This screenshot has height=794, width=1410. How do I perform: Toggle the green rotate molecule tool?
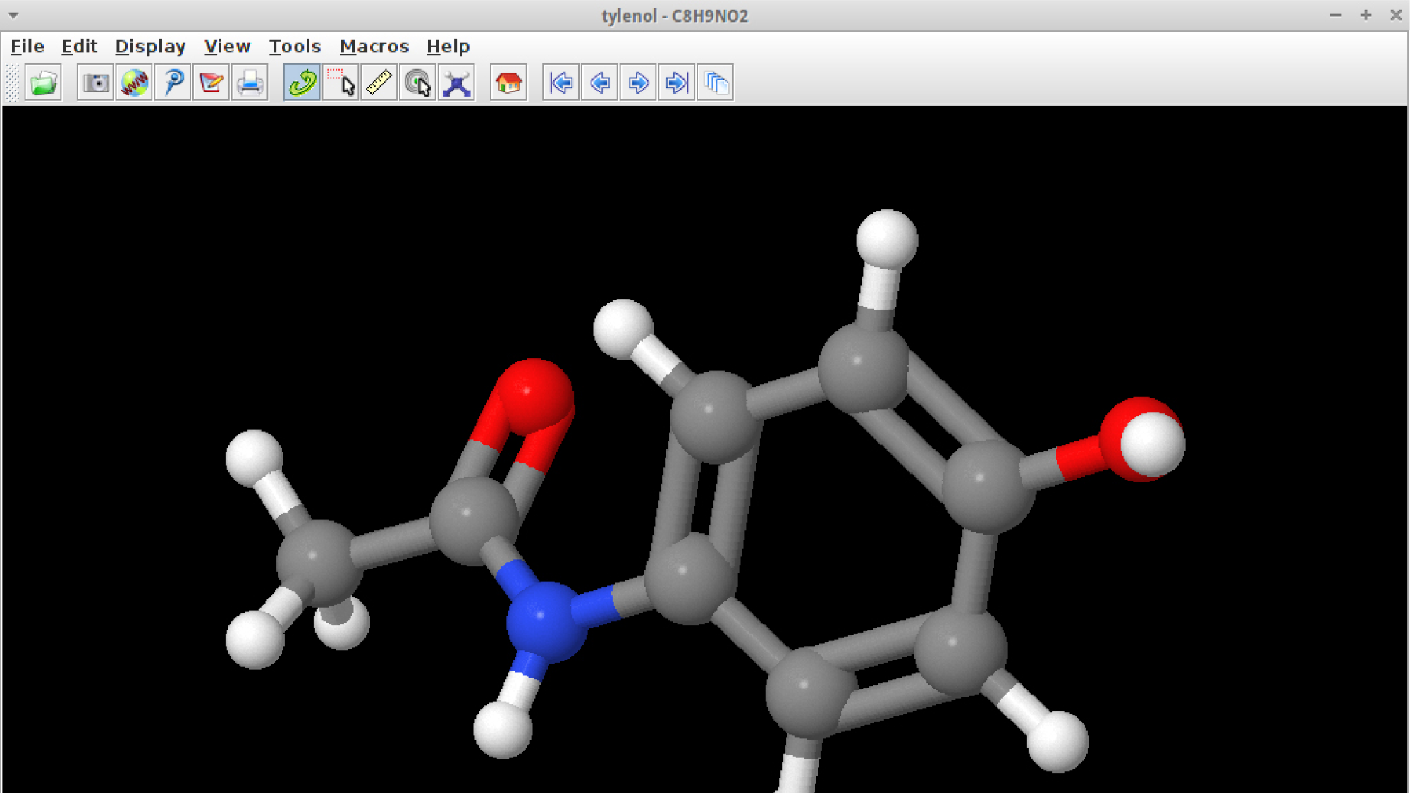(x=302, y=83)
